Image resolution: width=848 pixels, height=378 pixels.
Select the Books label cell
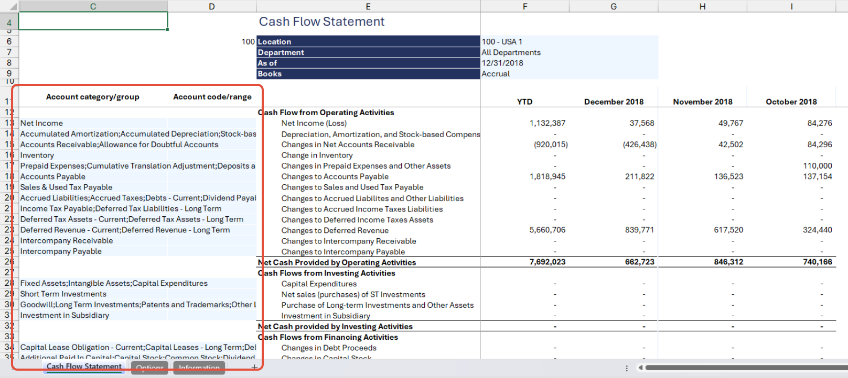point(368,74)
